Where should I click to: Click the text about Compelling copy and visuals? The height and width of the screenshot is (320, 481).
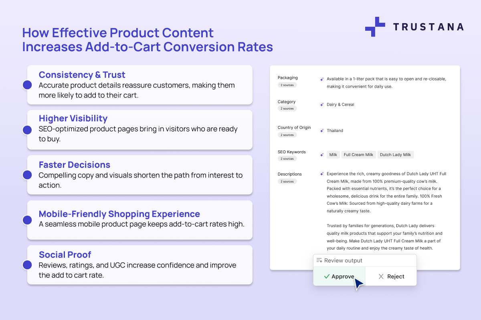[x=141, y=180]
